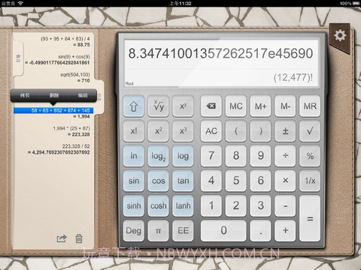
Task: Tap the digit 3 key
Action: [260, 205]
